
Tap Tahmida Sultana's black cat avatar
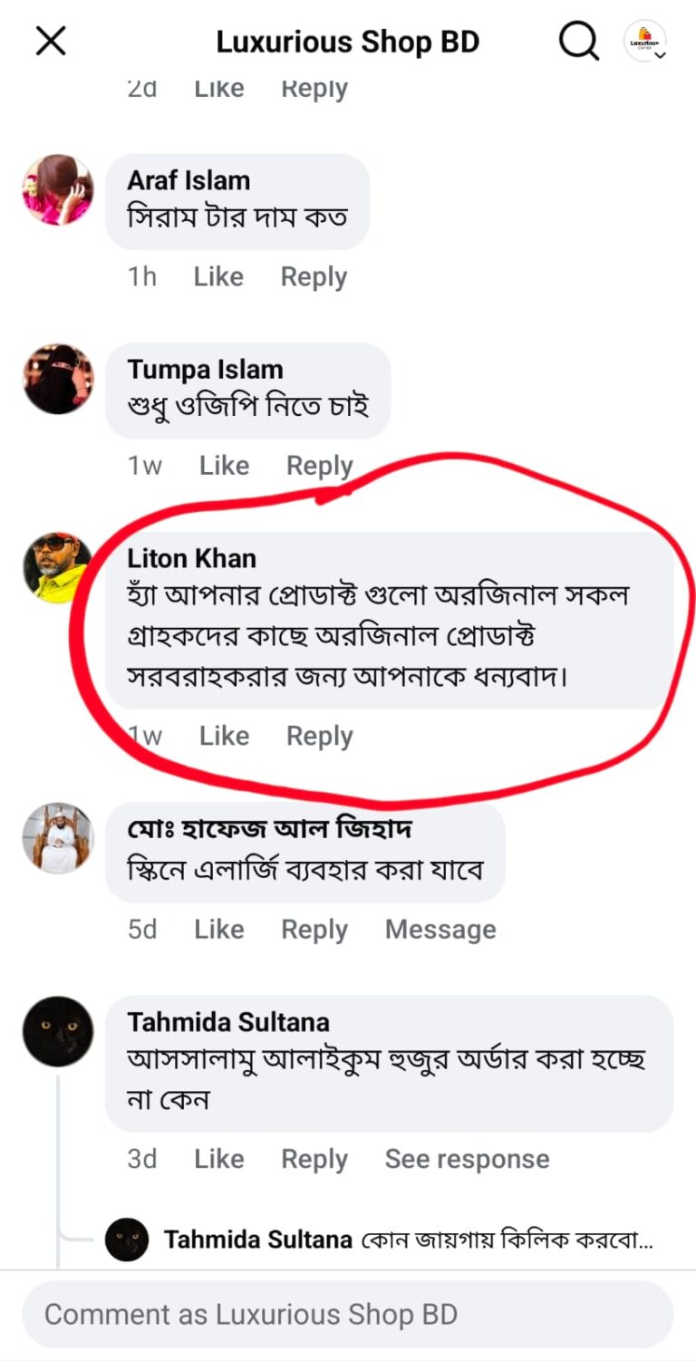[x=58, y=1030]
